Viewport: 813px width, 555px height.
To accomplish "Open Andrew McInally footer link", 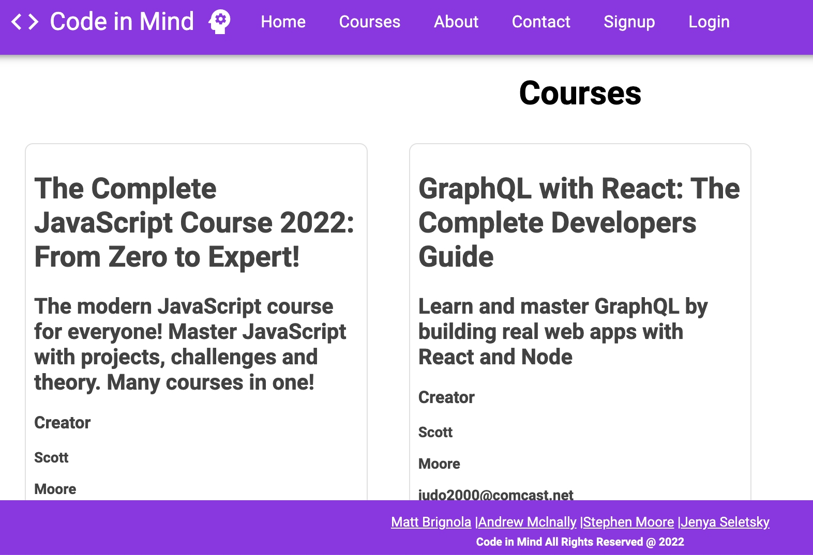I will pyautogui.click(x=528, y=522).
